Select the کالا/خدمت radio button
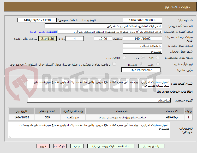Viewport: 197px width, 153px height. [124, 58]
